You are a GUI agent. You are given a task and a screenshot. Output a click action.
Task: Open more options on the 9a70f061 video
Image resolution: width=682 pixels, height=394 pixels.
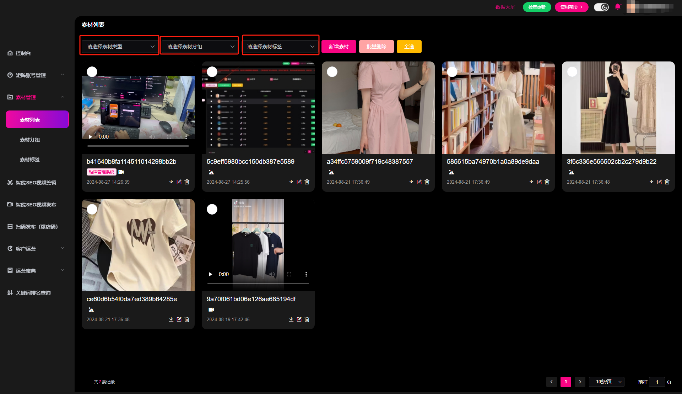tap(306, 274)
